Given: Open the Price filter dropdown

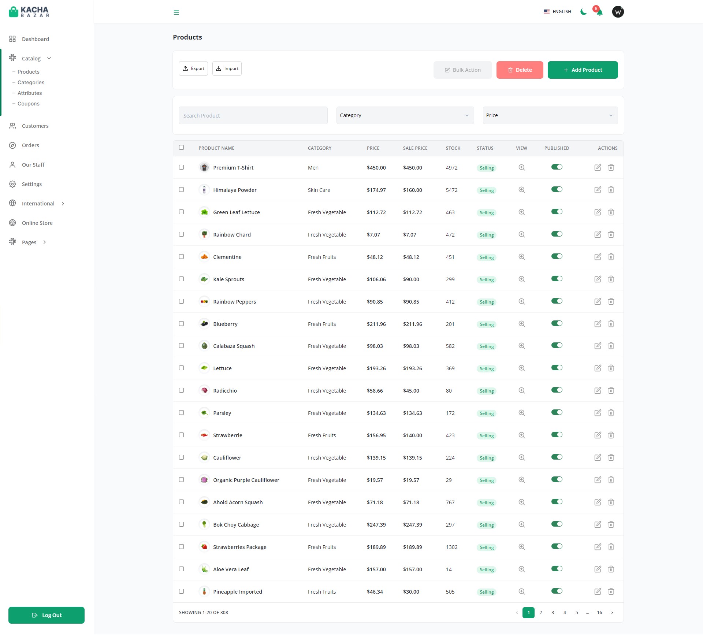Looking at the screenshot, I should click(550, 115).
